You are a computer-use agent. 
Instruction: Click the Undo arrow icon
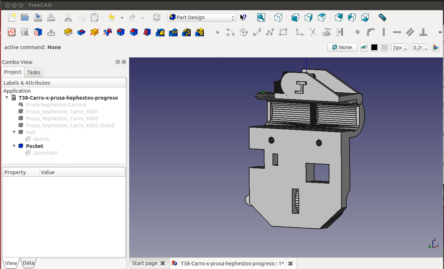coord(112,17)
